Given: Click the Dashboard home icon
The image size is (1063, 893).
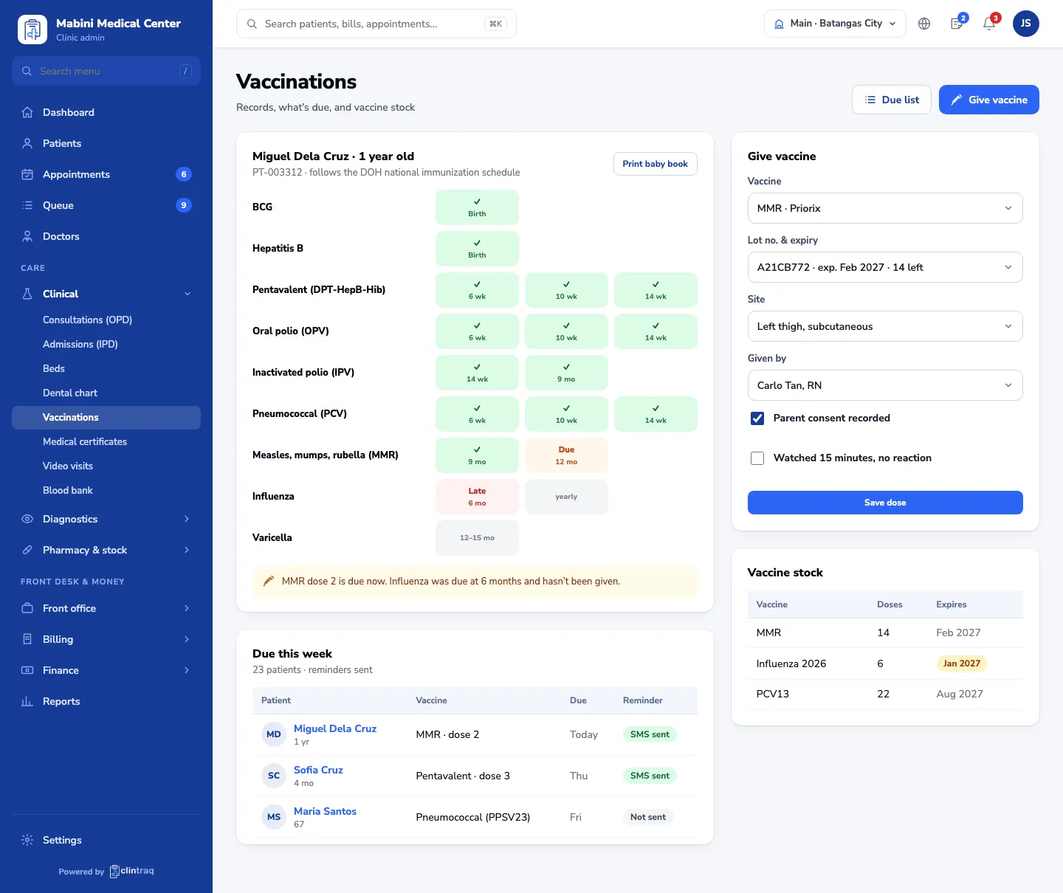Looking at the screenshot, I should 27,112.
